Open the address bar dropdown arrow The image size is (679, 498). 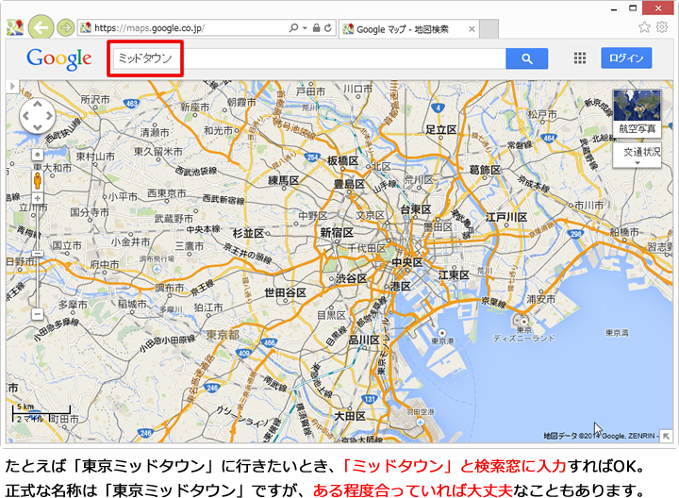pyautogui.click(x=305, y=28)
